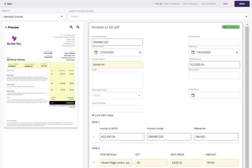252x168 pixels.
Task: Filter by Low Confidence
Action: tap(208, 4)
